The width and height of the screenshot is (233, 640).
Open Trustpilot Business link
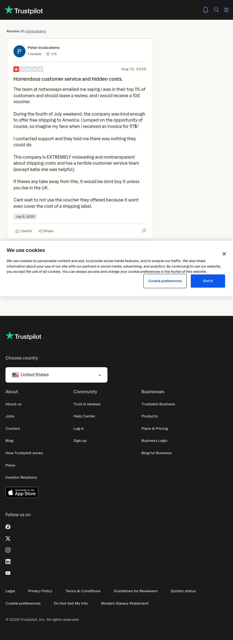tap(158, 404)
